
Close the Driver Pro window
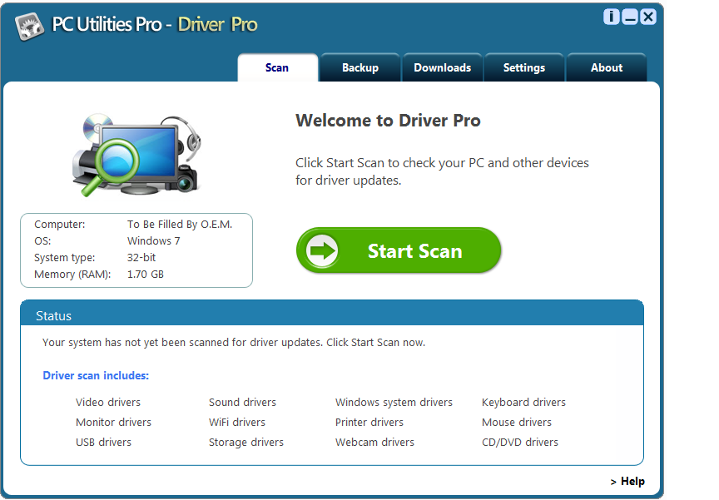point(648,17)
